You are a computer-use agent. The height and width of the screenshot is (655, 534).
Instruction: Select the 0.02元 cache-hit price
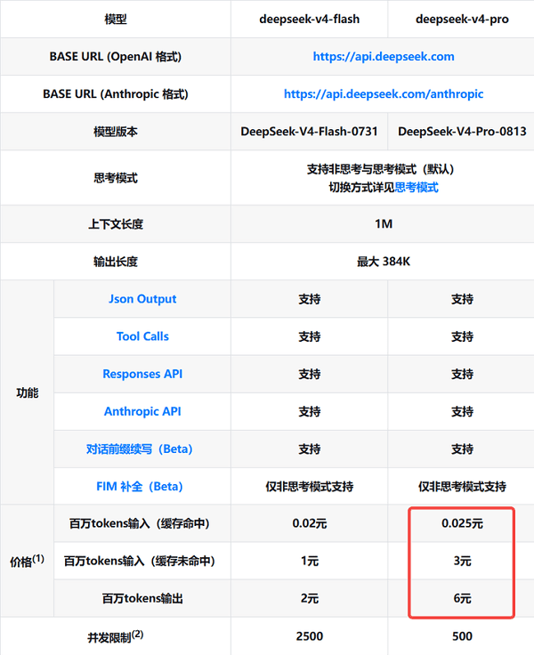pyautogui.click(x=309, y=523)
